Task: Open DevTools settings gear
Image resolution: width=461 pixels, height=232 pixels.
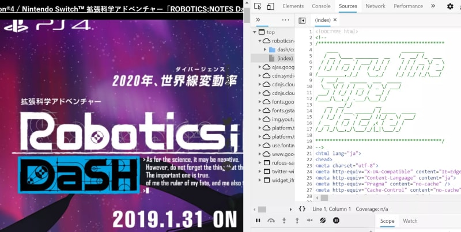Action: pyautogui.click(x=450, y=6)
